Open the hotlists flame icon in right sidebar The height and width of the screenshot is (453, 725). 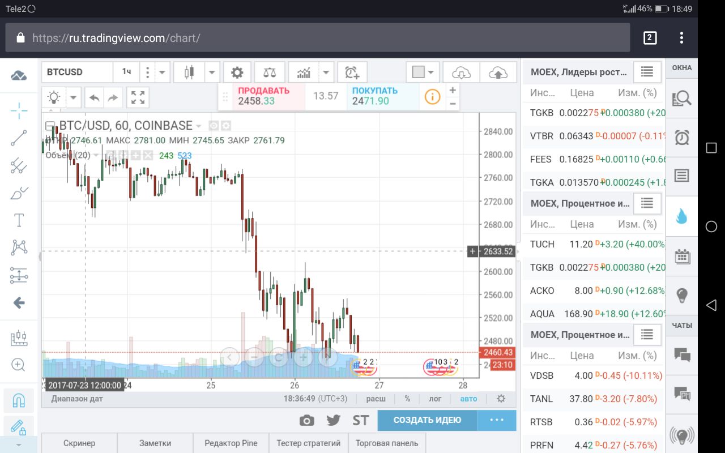tap(682, 216)
